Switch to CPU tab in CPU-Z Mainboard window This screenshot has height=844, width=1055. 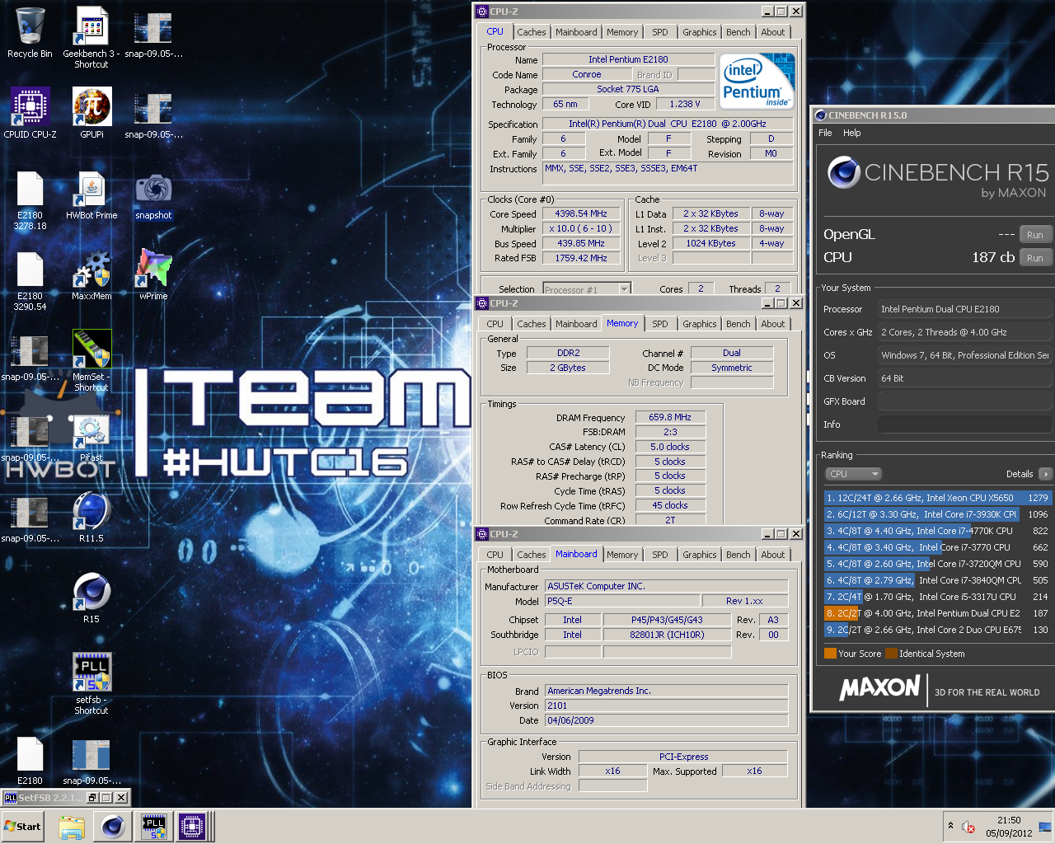click(495, 555)
